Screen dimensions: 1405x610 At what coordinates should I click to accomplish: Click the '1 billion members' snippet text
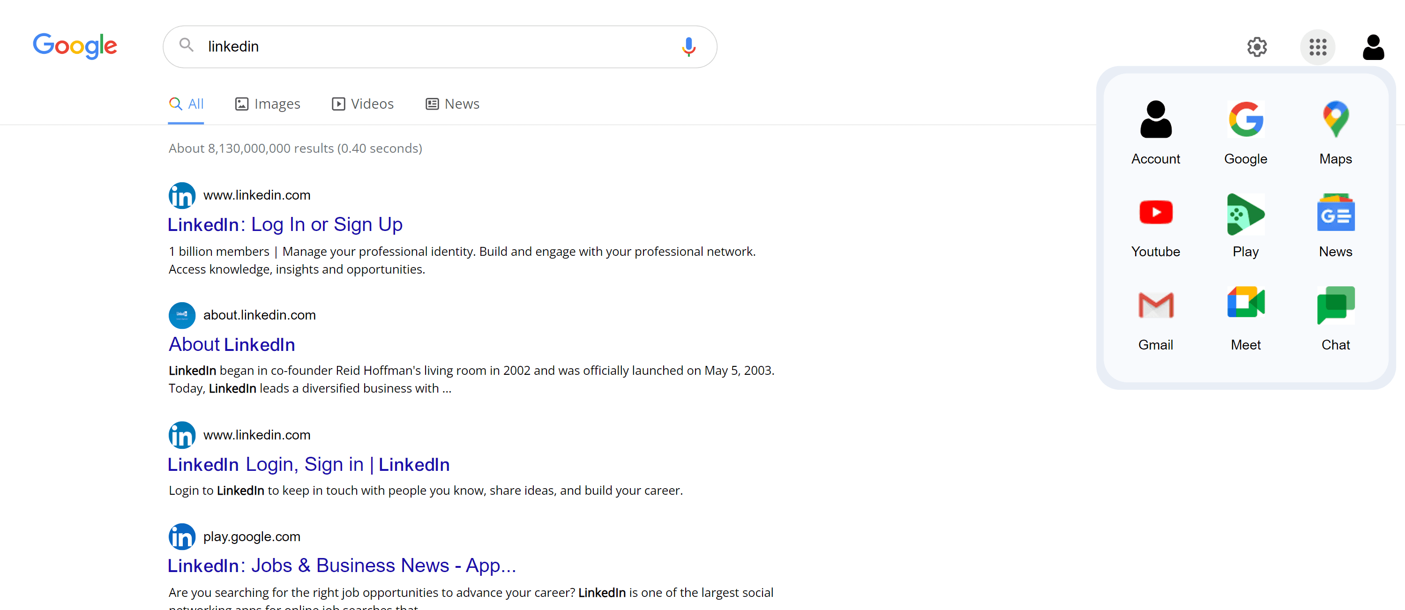click(462, 260)
